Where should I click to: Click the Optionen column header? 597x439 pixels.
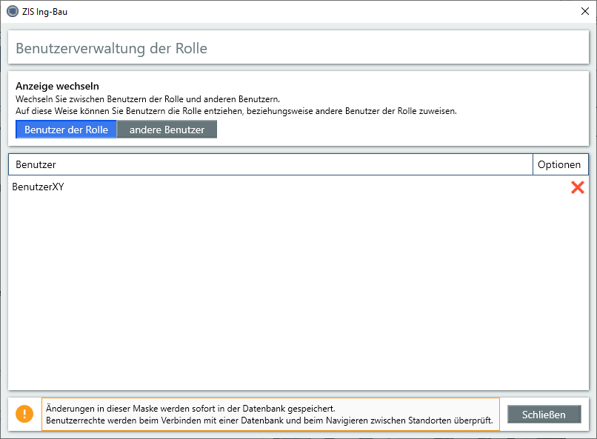pos(560,164)
